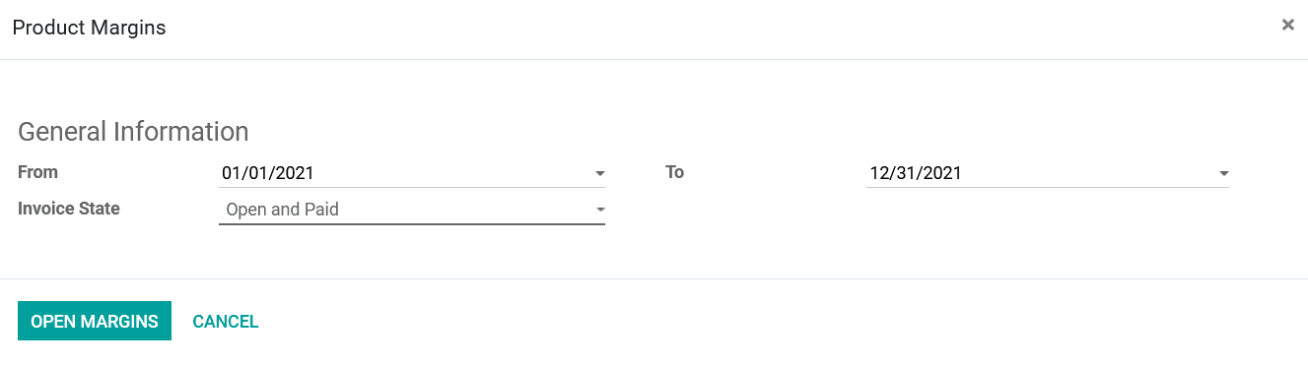Click the month 01 in the From date
1308x365 pixels.
(x=232, y=173)
